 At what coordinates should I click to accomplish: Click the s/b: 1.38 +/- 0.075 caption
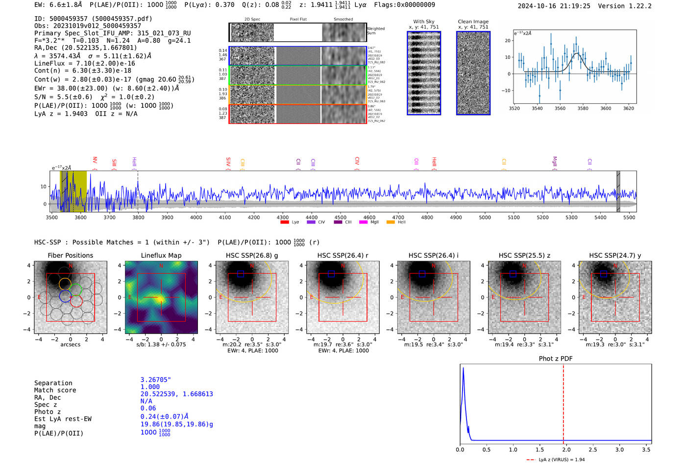tap(161, 344)
